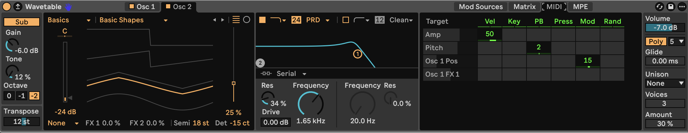Open the MPE tab
Viewport: 688px width, 133px height.
pos(580,7)
